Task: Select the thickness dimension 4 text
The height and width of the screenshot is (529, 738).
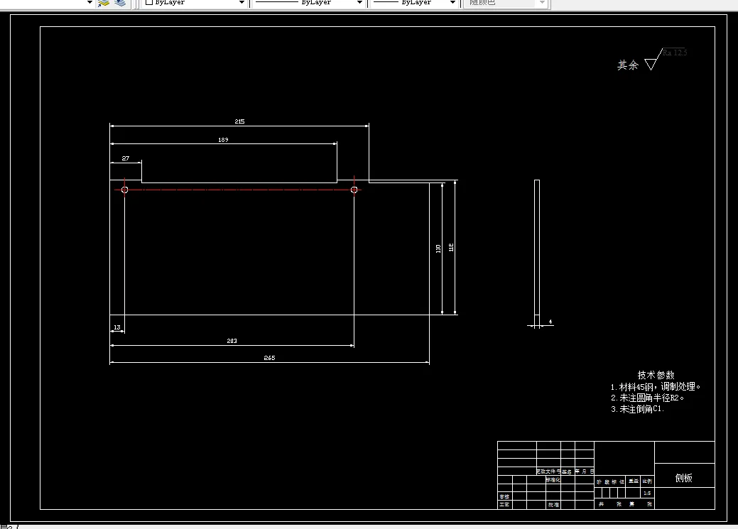Action: point(550,322)
